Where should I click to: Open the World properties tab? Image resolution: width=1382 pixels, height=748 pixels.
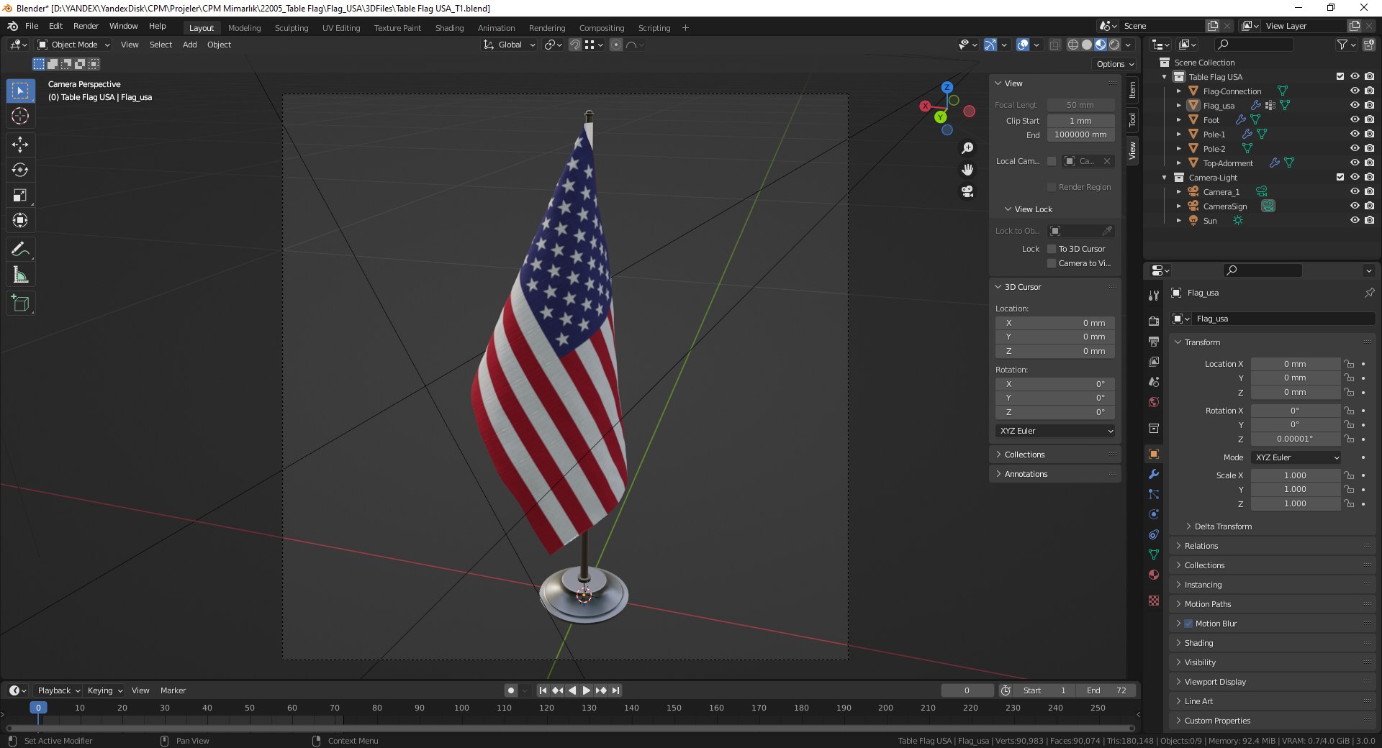point(1154,402)
